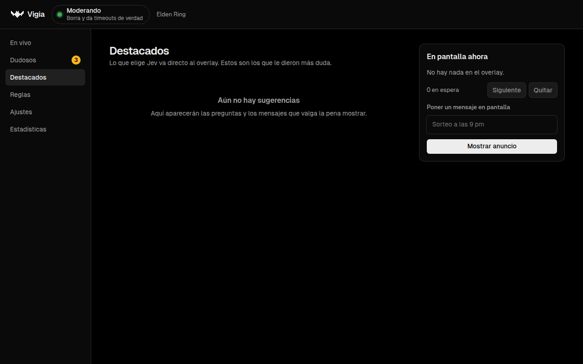Click the 'Poner un mensaje en pantalla' label

click(468, 107)
